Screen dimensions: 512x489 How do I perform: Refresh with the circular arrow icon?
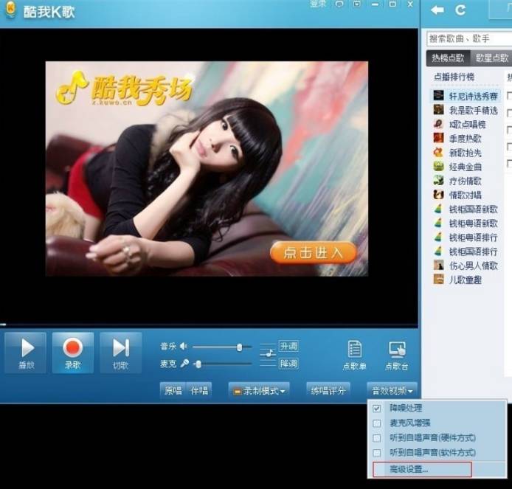pos(460,10)
